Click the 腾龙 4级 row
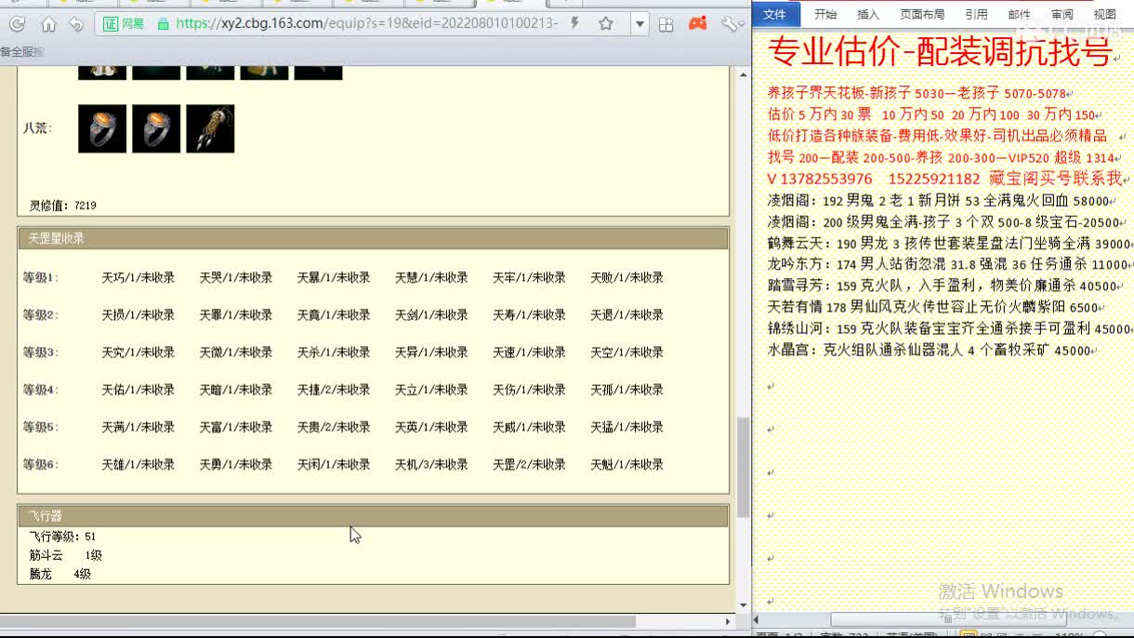 tap(60, 574)
